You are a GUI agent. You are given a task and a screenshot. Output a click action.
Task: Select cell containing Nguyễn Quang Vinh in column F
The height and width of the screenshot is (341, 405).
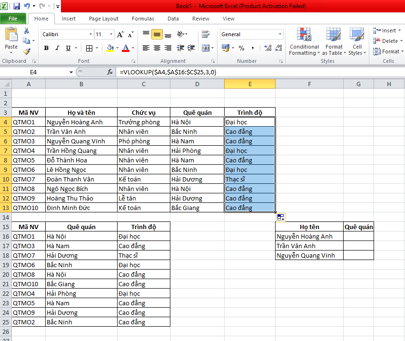(x=309, y=255)
